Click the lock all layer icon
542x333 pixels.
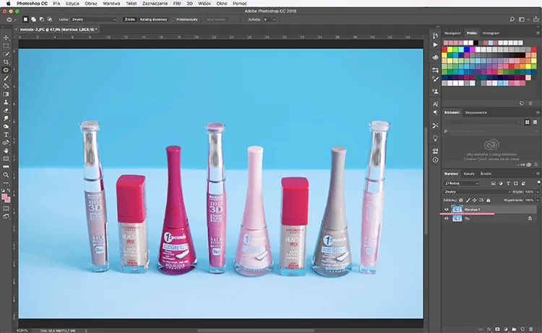tap(488, 199)
